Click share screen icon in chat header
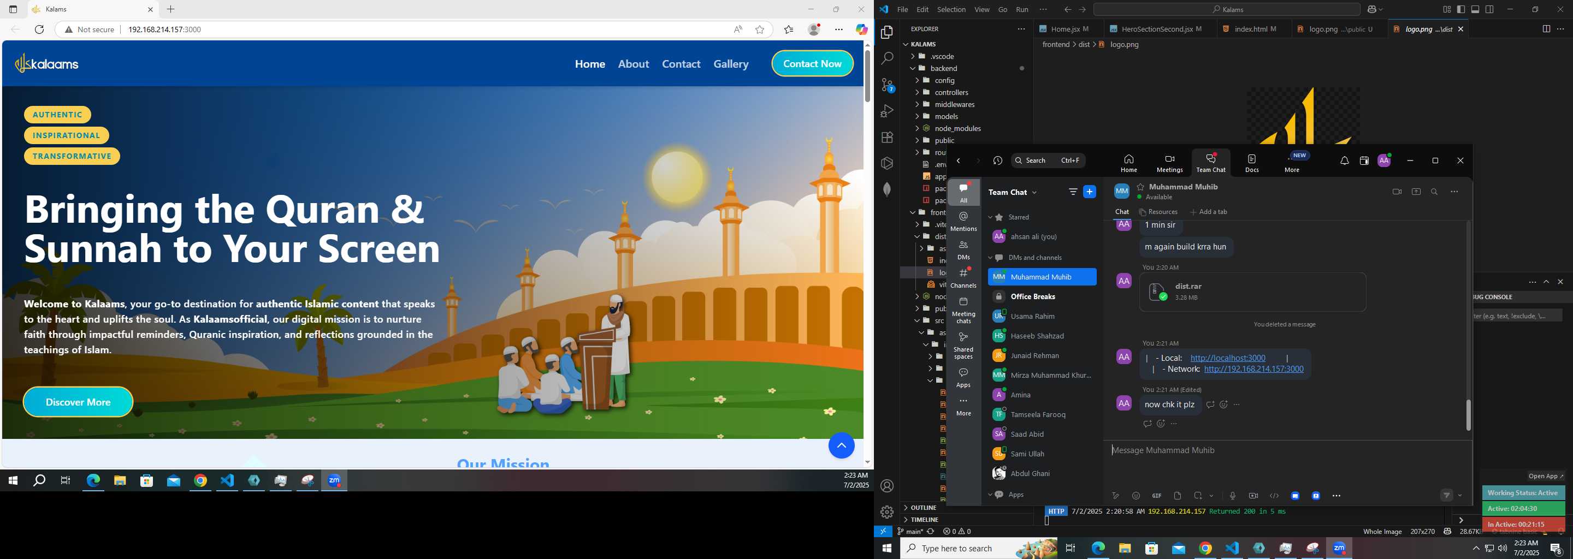 (1416, 192)
